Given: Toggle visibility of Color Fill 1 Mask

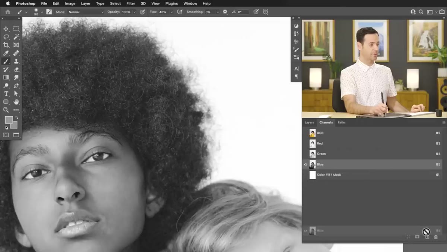Looking at the screenshot, I should pyautogui.click(x=305, y=175).
